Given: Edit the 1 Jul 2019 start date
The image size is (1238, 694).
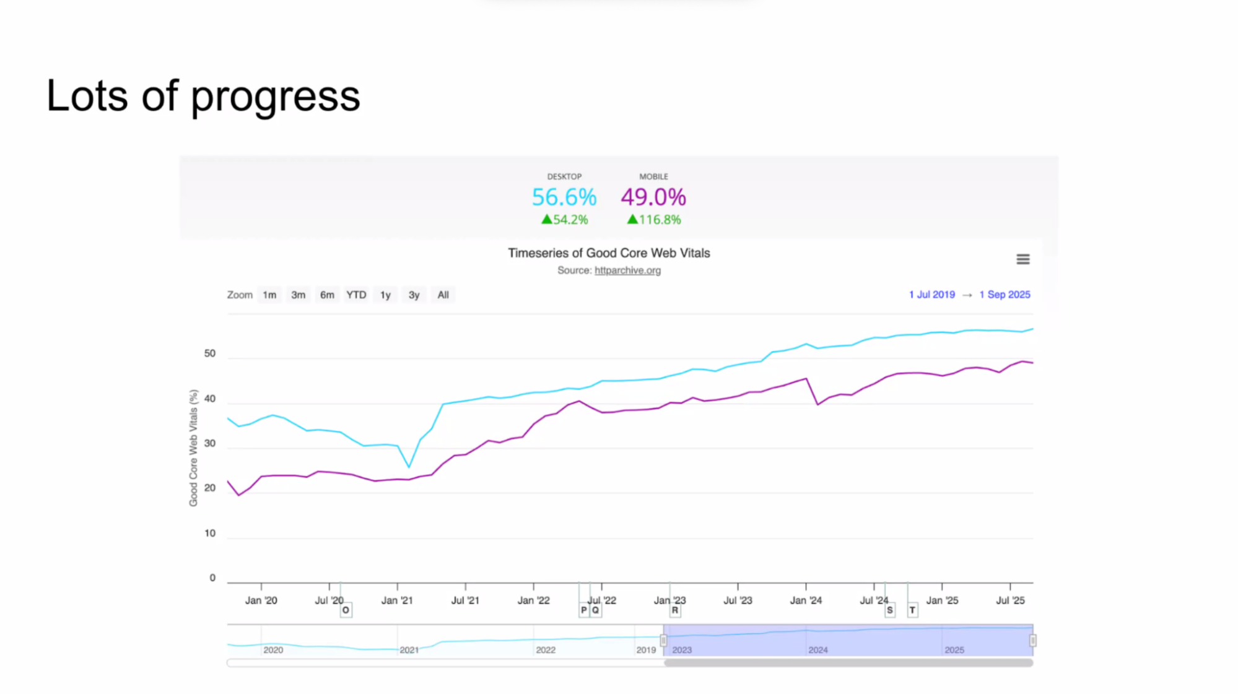Looking at the screenshot, I should click(931, 295).
